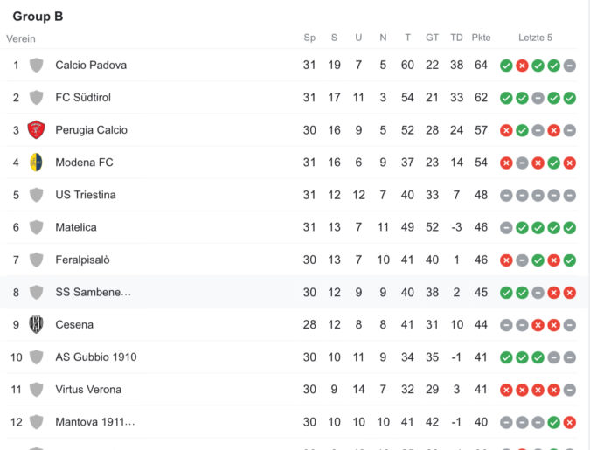Open the US Triestina team page
The width and height of the screenshot is (590, 450).
[86, 195]
